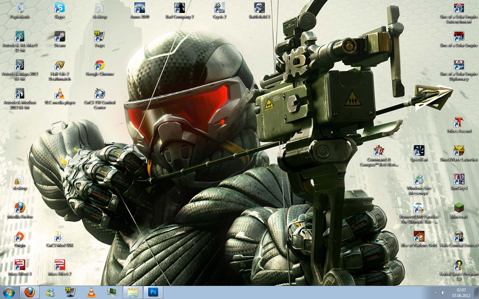
Task: Select Rise of Nations Gold shortcut
Action: [x=419, y=239]
